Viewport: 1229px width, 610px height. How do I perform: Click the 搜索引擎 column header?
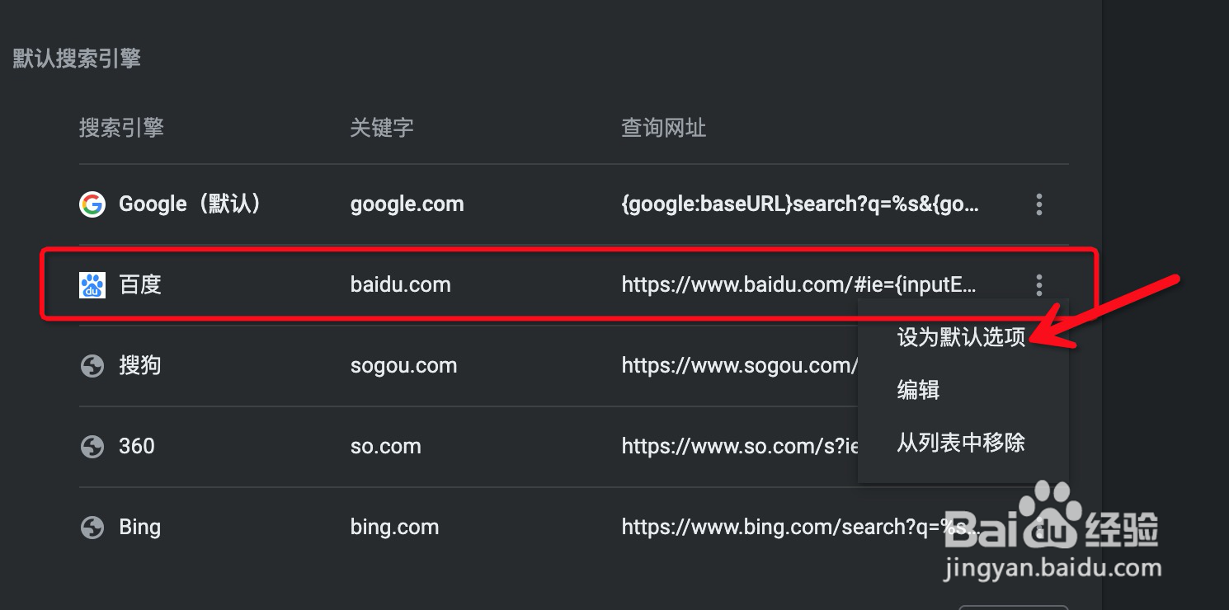[x=121, y=128]
